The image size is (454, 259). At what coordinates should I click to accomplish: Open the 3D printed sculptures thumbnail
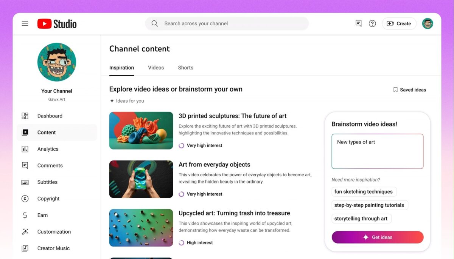click(x=141, y=131)
